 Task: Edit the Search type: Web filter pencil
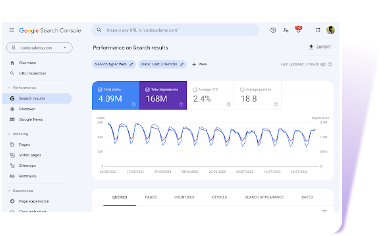point(131,64)
